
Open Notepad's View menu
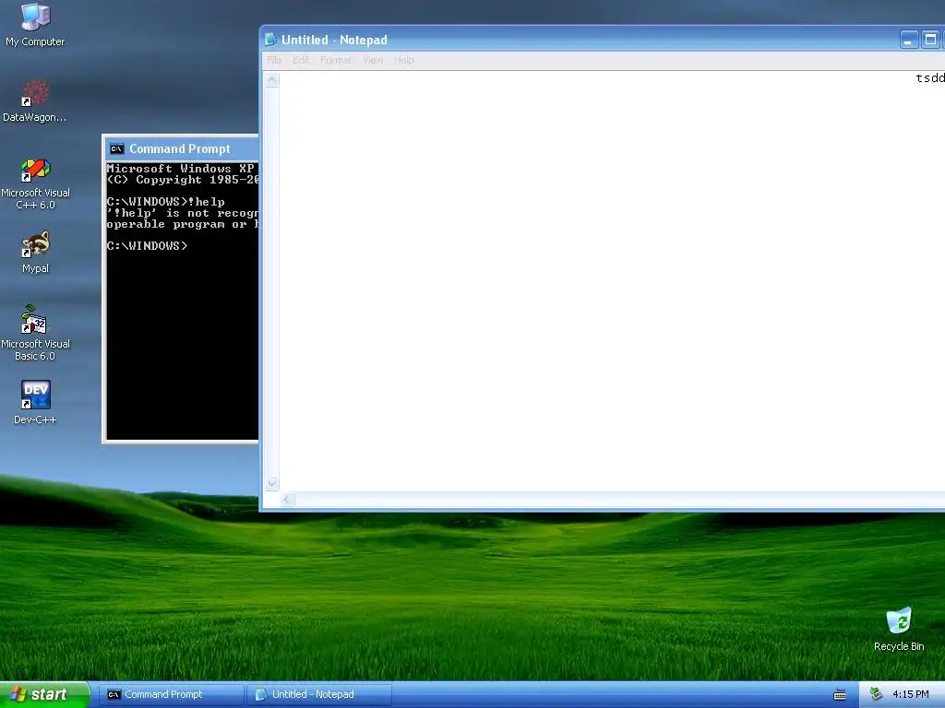point(373,60)
